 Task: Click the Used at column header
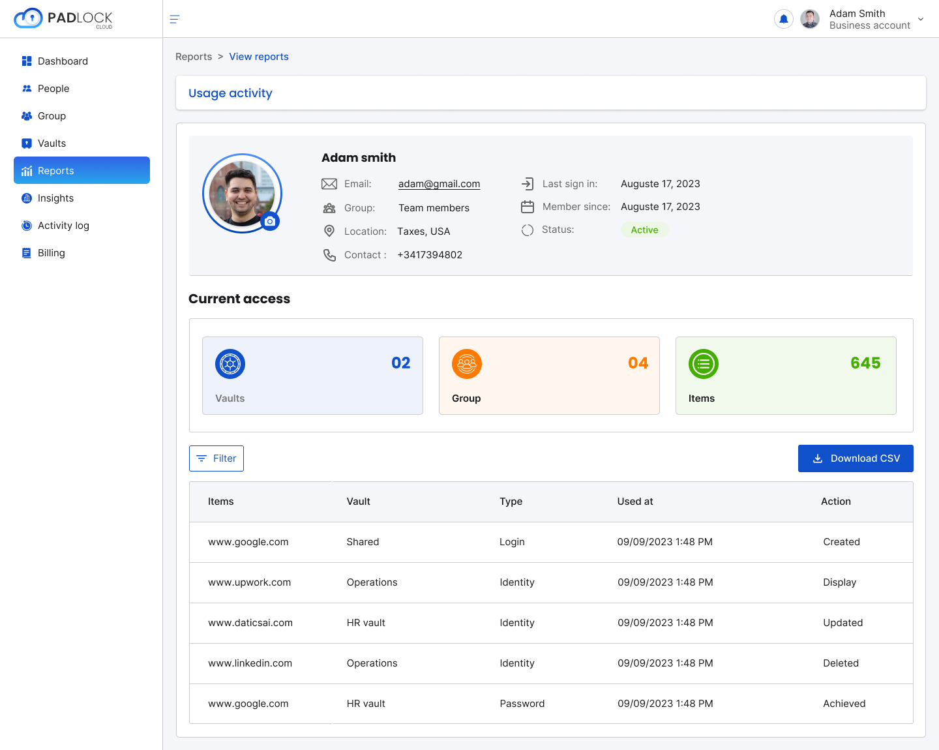[635, 502]
